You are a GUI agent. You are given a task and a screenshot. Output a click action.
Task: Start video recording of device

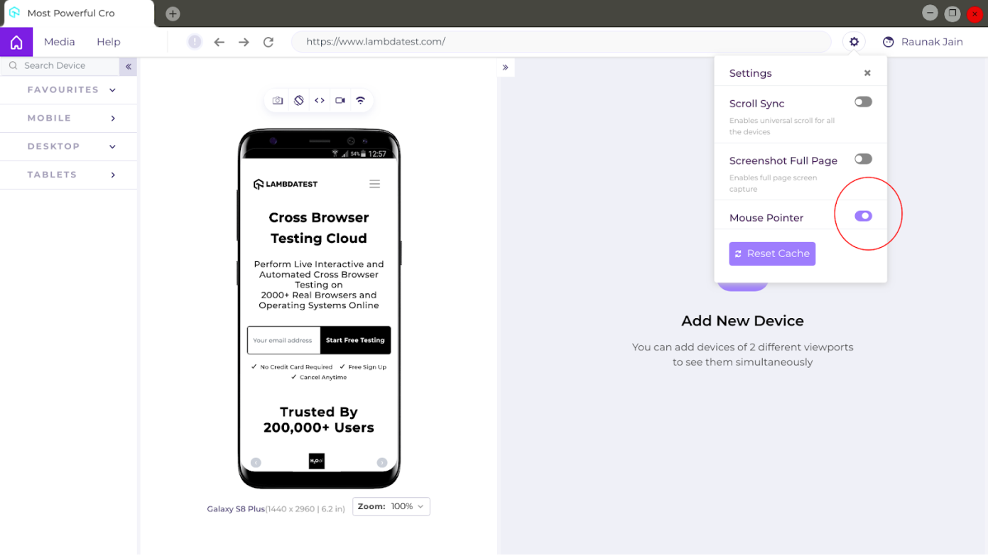pos(340,101)
